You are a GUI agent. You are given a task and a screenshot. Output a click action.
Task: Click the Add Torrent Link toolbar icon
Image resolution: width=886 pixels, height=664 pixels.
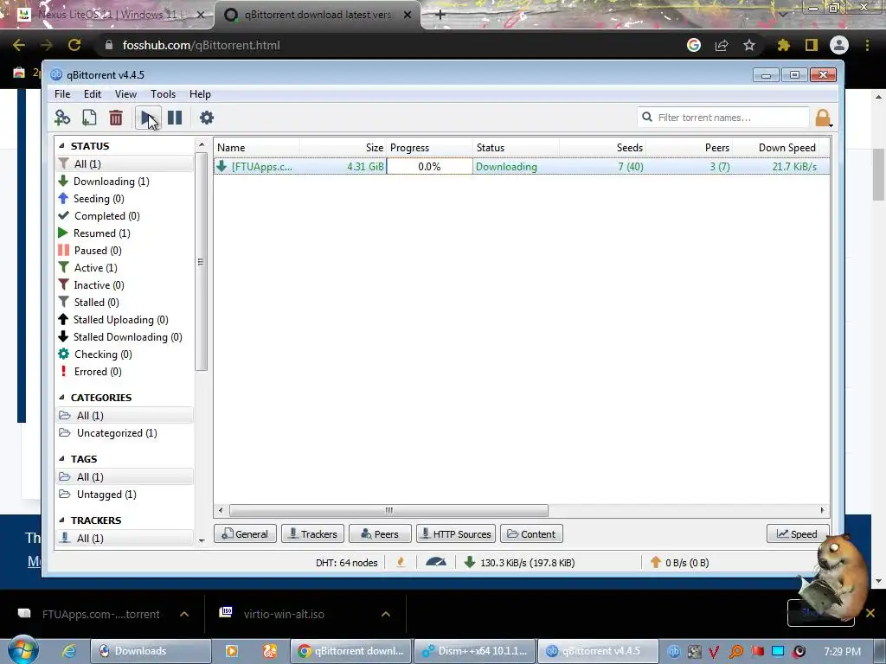coord(62,118)
